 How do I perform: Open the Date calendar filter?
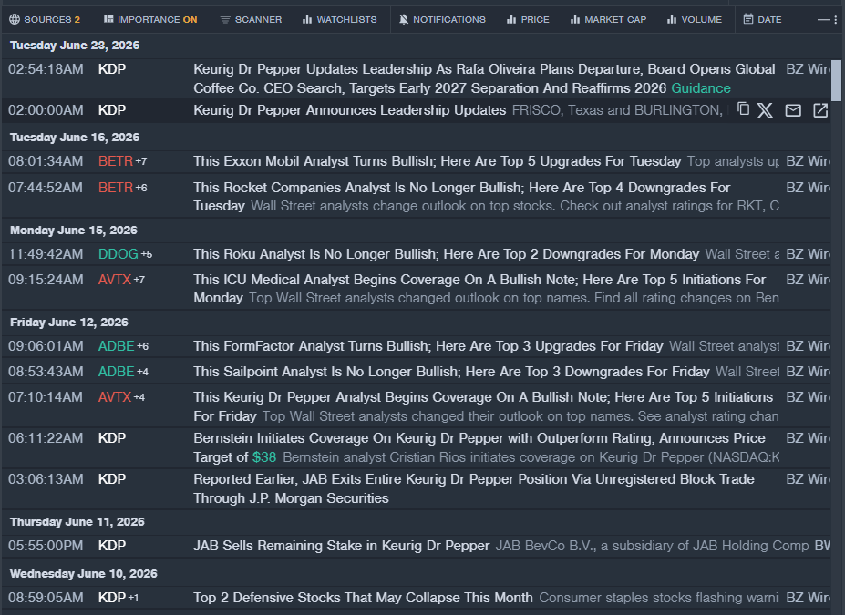coord(762,19)
